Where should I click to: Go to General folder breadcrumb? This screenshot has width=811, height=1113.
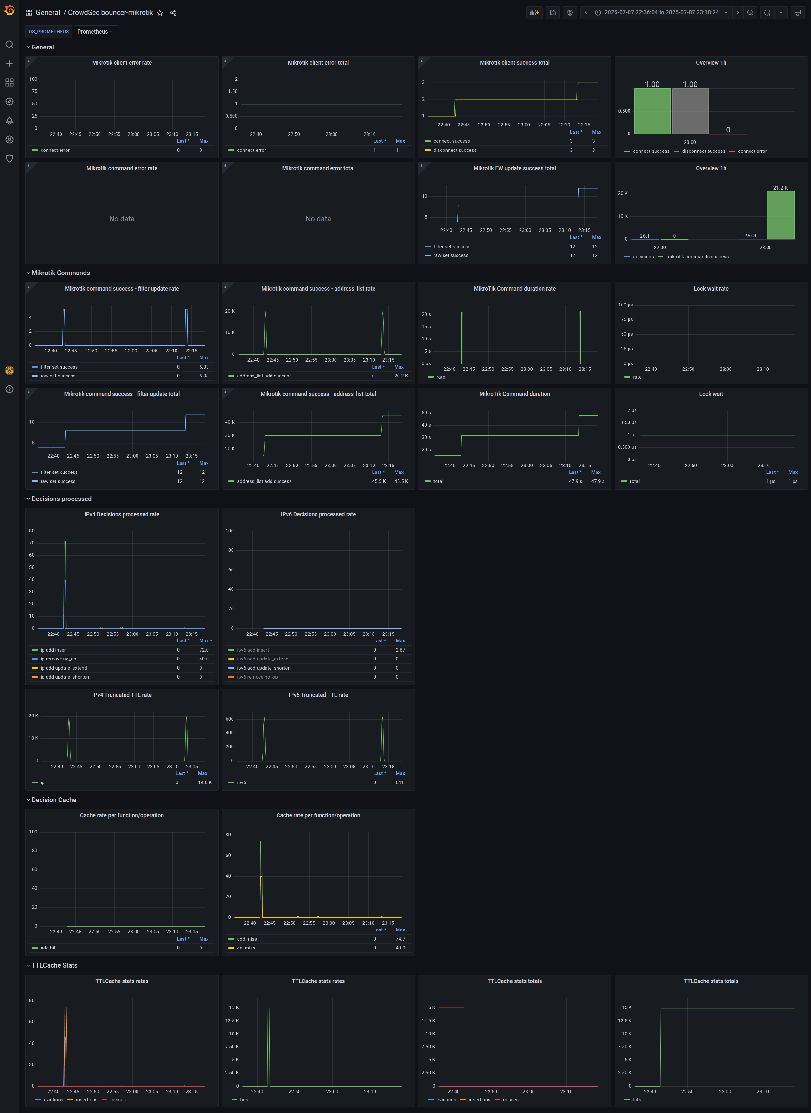(x=48, y=13)
